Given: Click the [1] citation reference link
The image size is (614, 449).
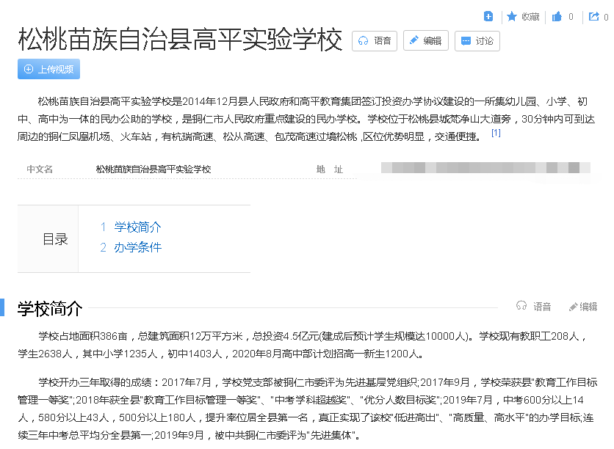Looking at the screenshot, I should click(x=496, y=133).
